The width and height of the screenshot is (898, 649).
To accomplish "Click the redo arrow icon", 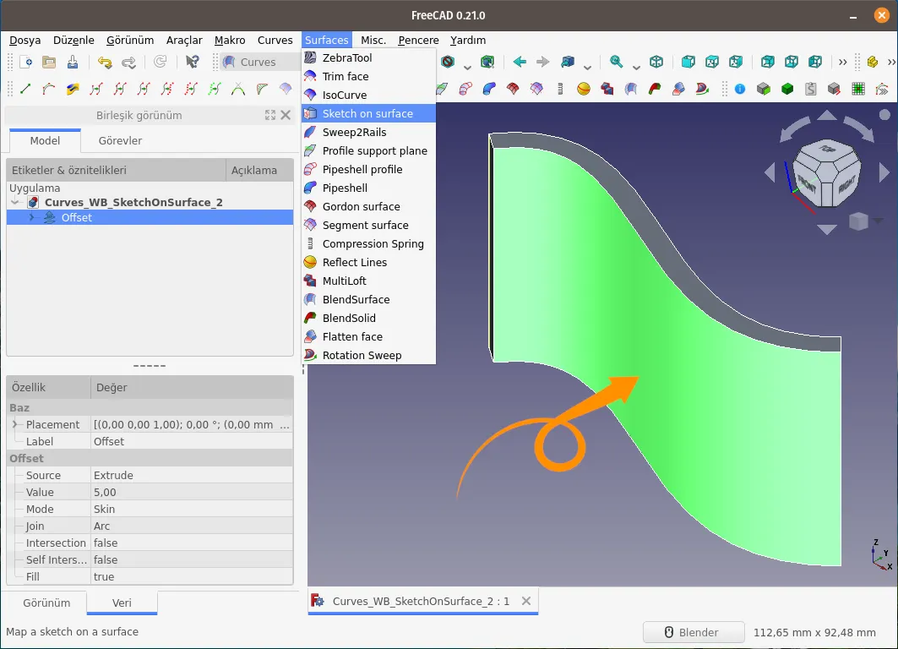I will pos(129,62).
